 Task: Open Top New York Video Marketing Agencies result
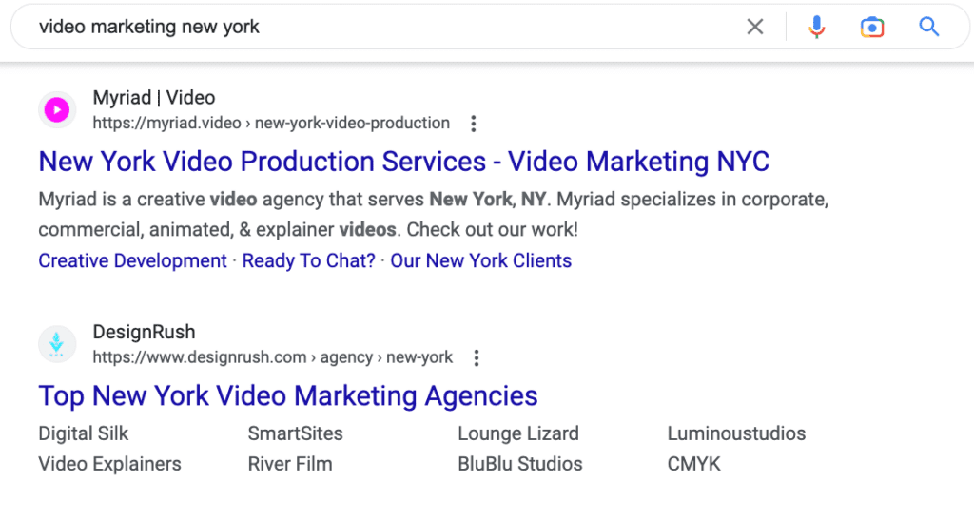pos(288,396)
